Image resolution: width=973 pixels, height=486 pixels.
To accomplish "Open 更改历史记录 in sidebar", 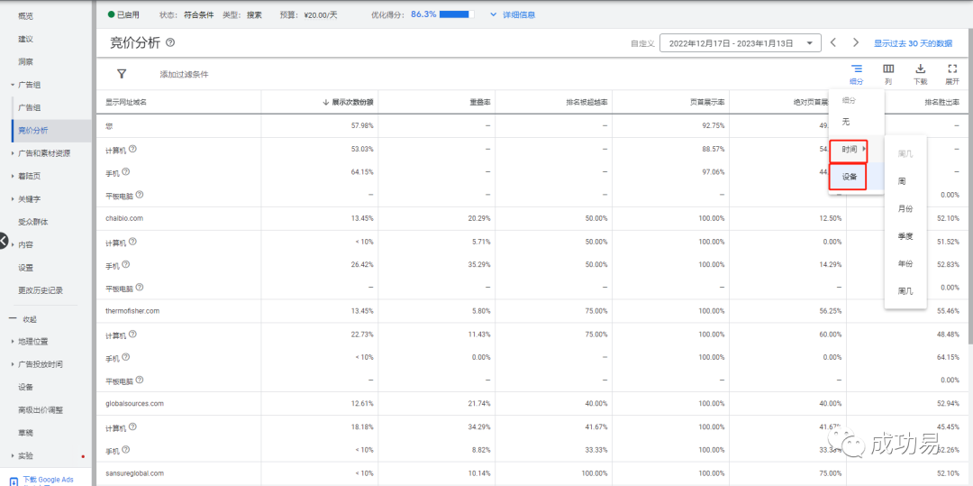I will [41, 289].
